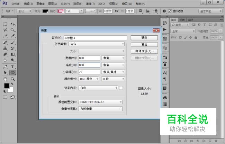Image resolution: width=225 pixels, height=144 pixels.
Task: Click the fill color swatch in options bar
Action: [x=45, y=11]
